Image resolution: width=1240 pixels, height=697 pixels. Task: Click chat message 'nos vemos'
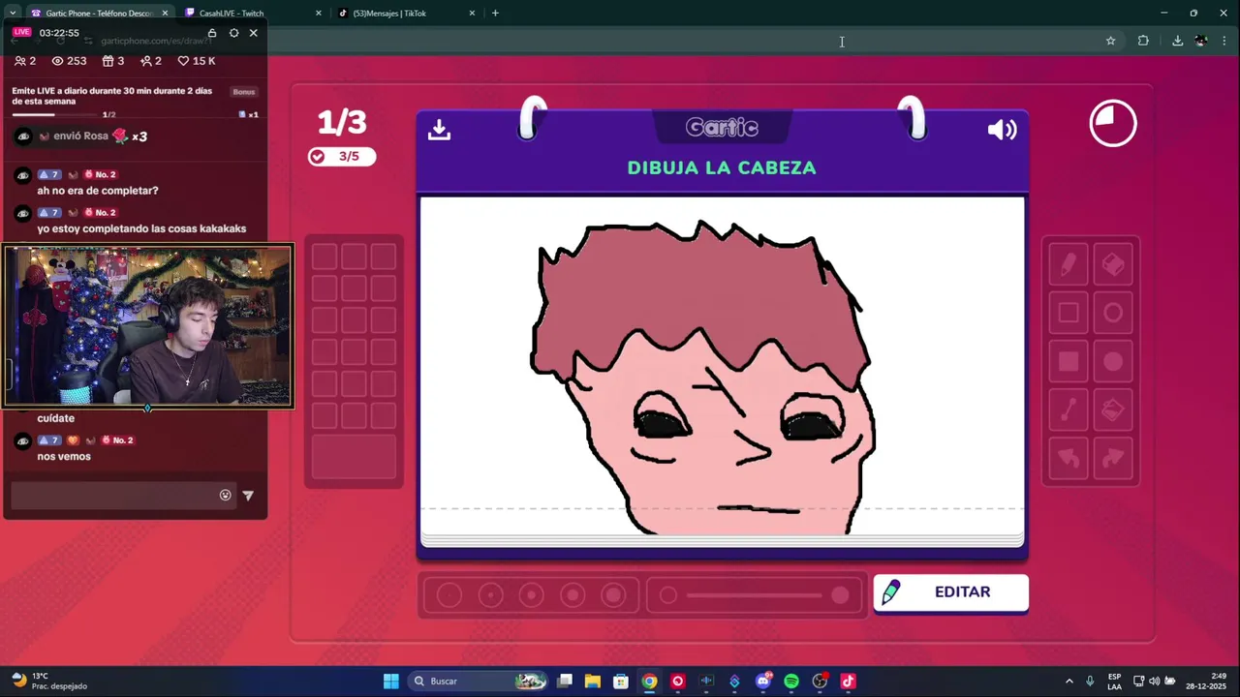coord(64,456)
